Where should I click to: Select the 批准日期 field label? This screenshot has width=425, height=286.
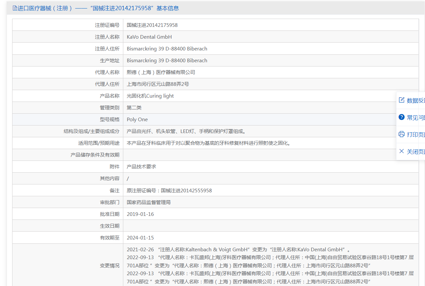[110, 214]
